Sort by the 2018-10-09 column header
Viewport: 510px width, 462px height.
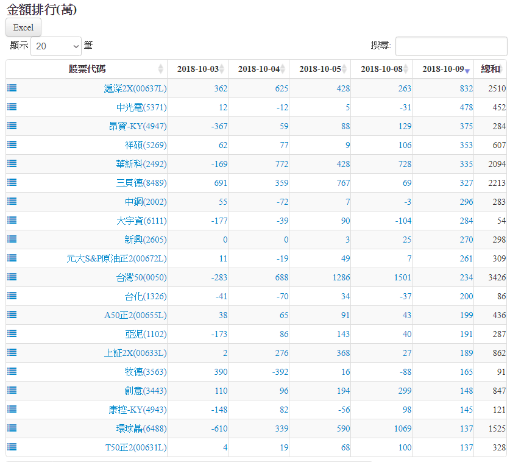click(443, 69)
